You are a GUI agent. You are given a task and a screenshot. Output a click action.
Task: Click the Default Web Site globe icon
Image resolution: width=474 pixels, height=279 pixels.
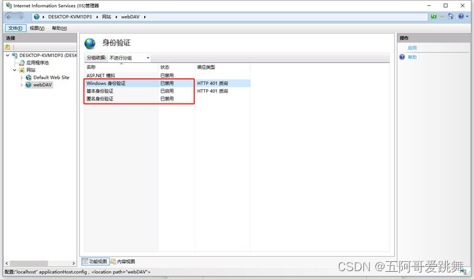tap(29, 77)
